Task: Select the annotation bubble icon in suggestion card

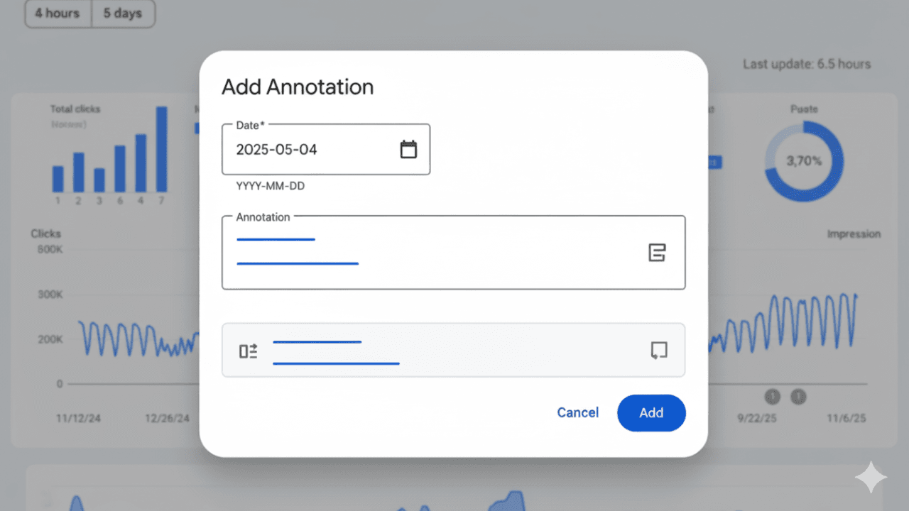Action: point(659,350)
